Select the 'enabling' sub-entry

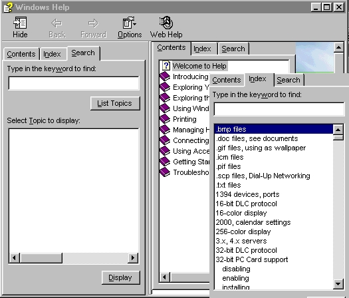pyautogui.click(x=273, y=278)
